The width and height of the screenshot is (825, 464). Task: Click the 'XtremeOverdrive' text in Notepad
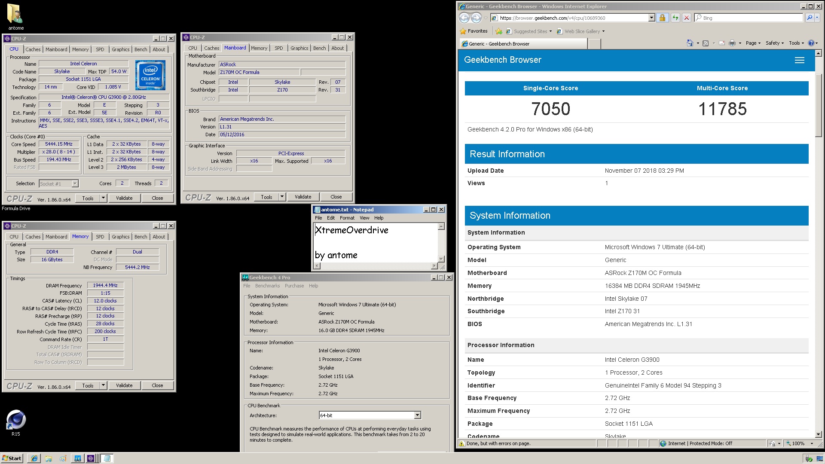[351, 230]
